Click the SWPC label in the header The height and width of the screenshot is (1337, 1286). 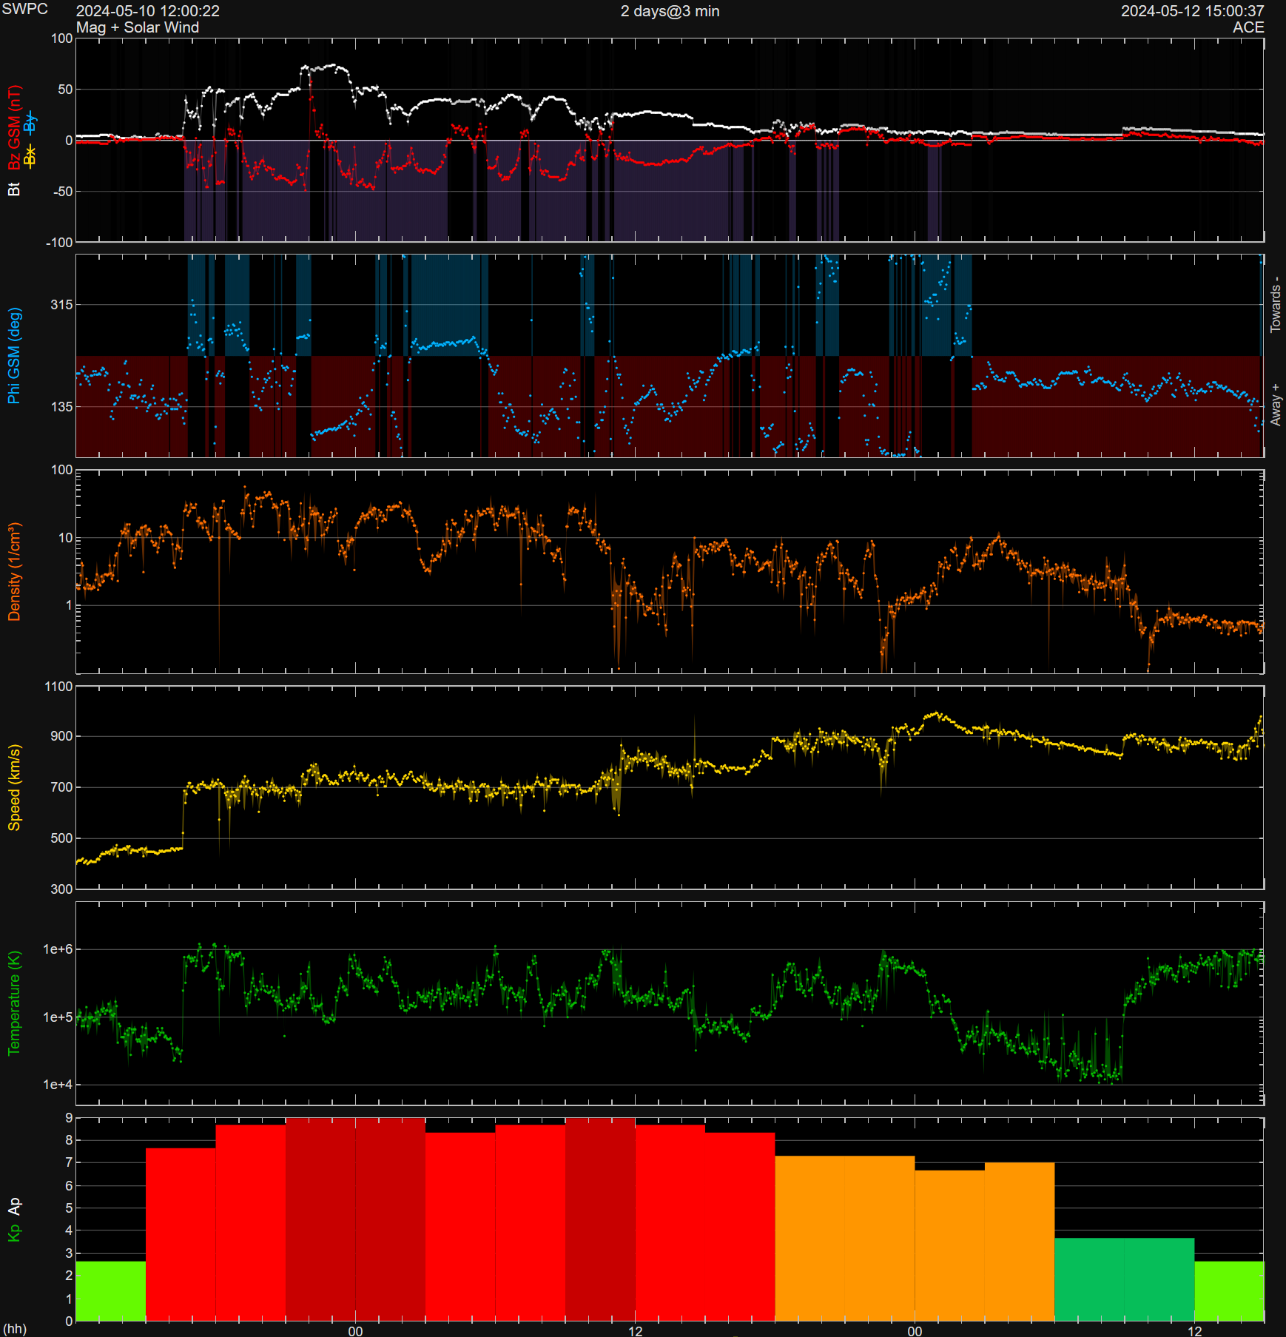[25, 10]
